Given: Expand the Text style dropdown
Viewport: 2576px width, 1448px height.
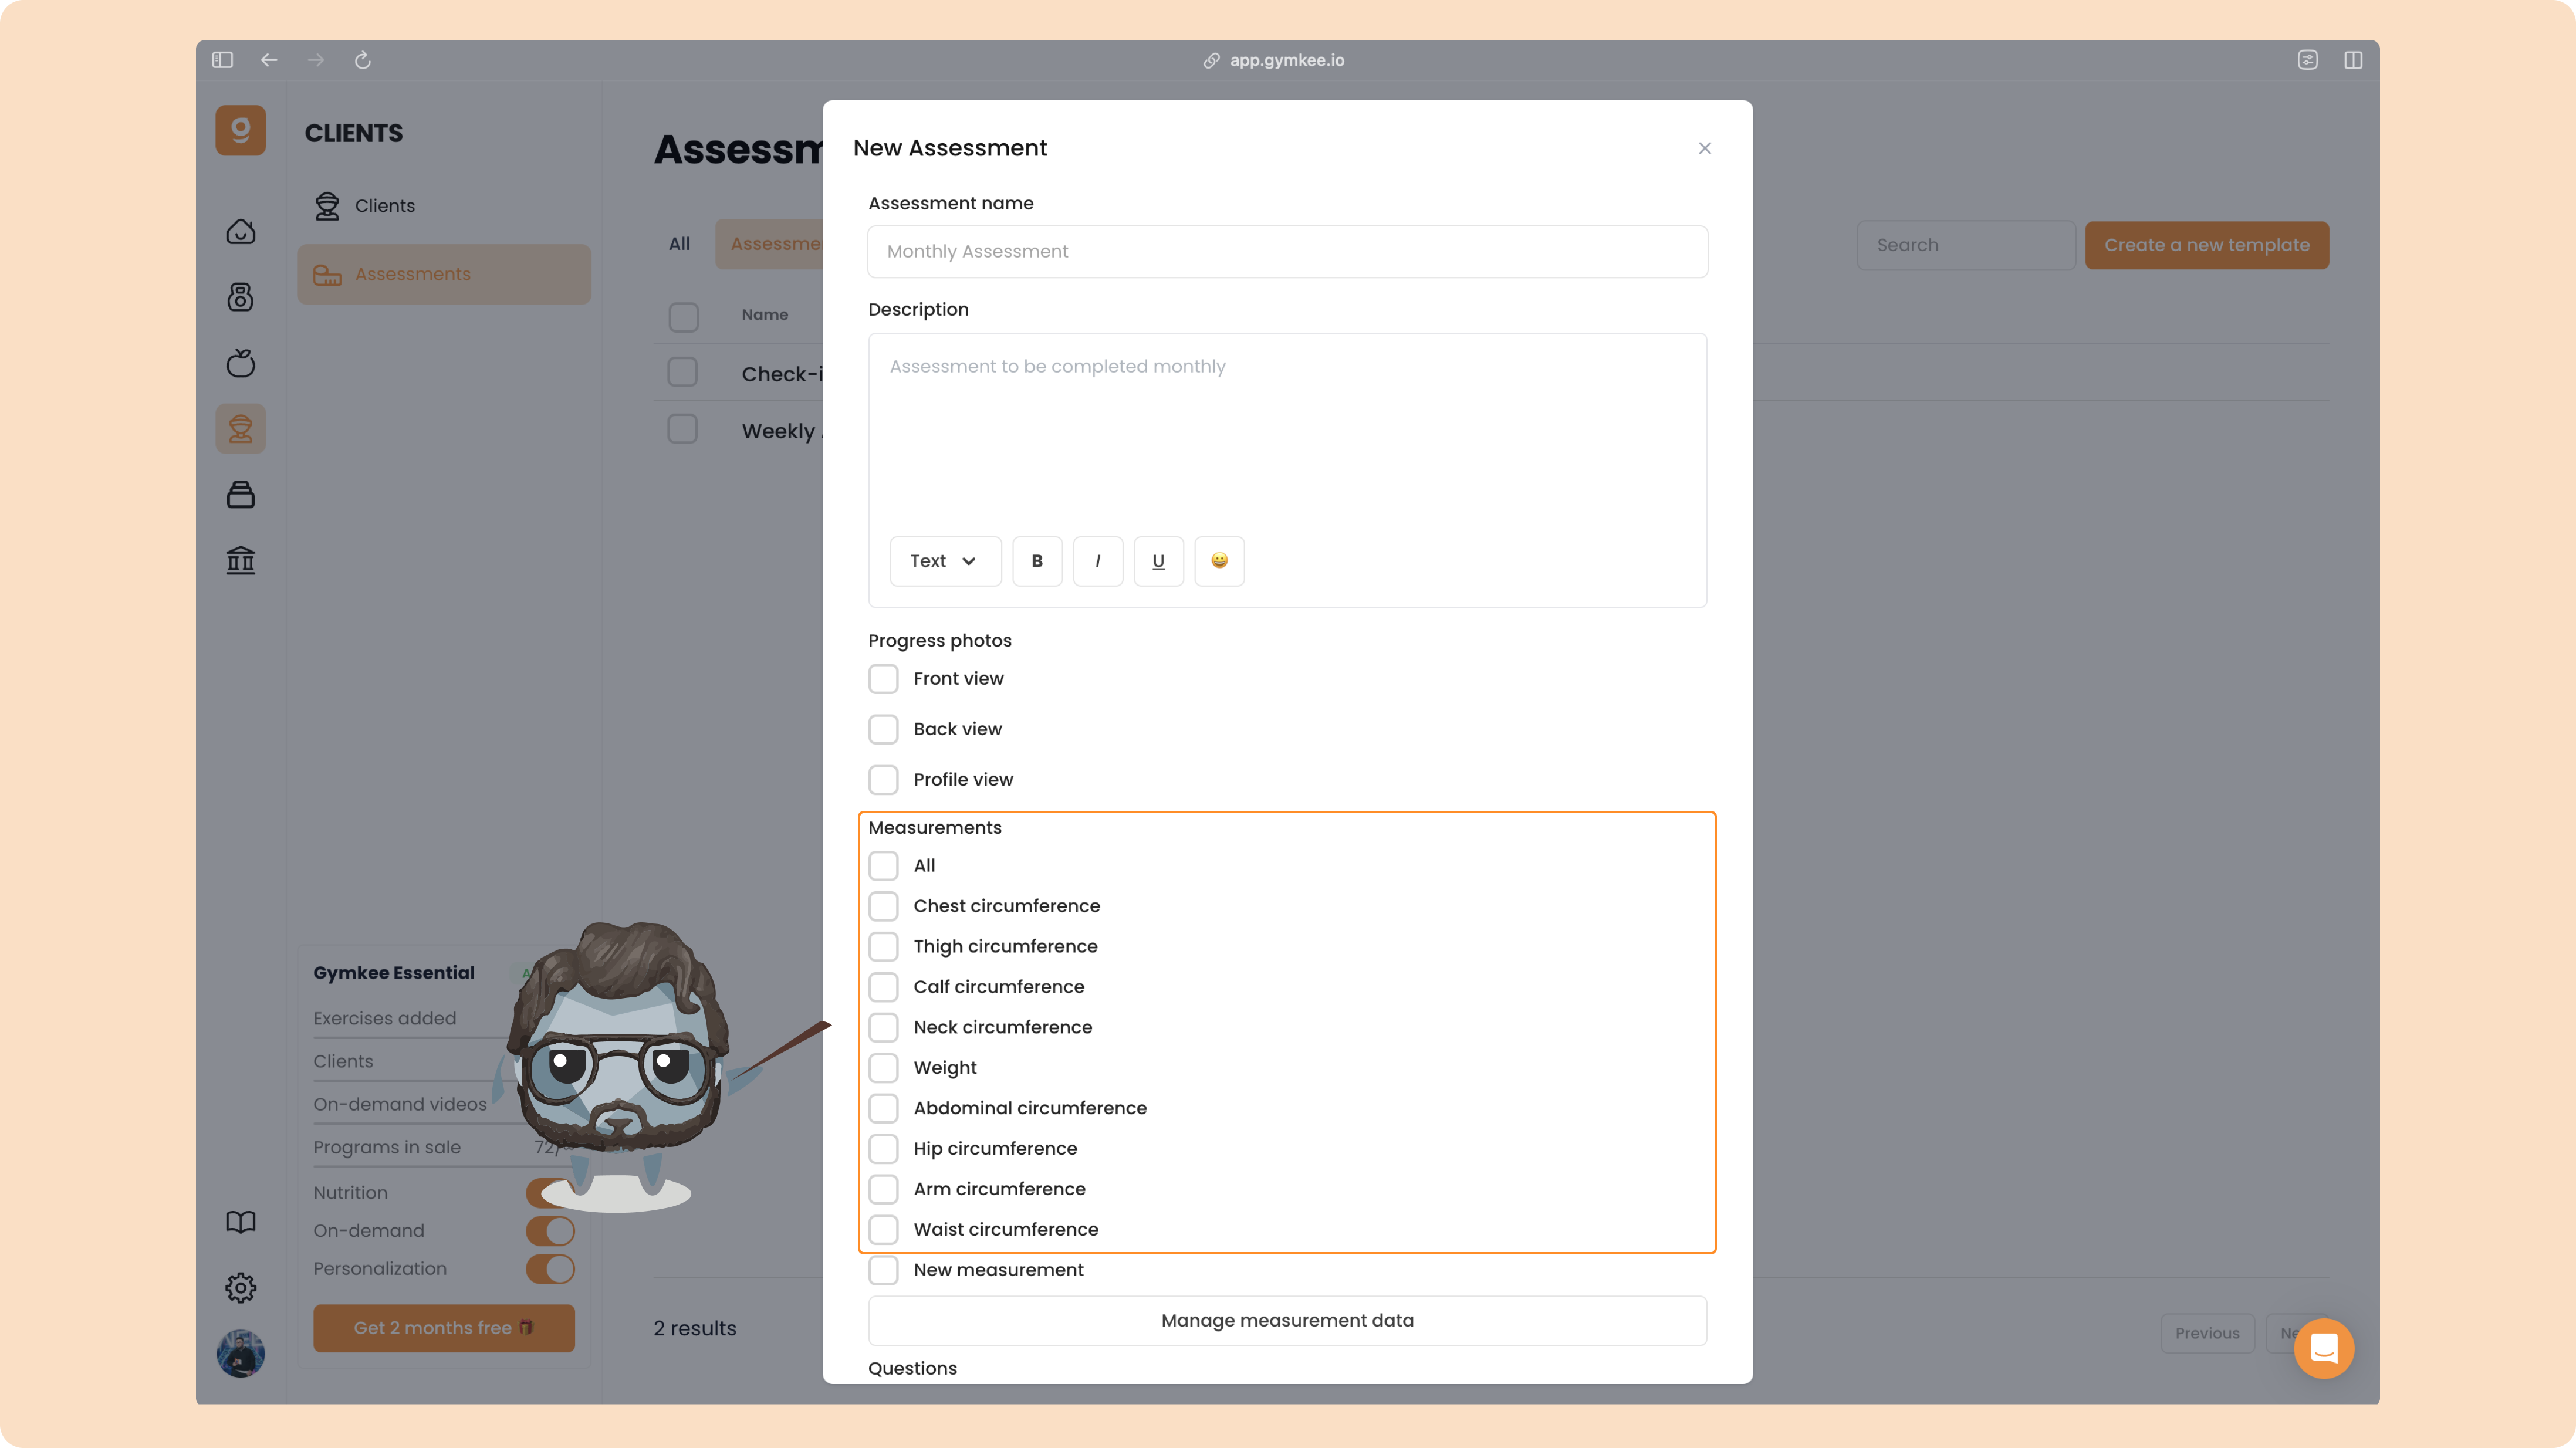Looking at the screenshot, I should tap(944, 561).
